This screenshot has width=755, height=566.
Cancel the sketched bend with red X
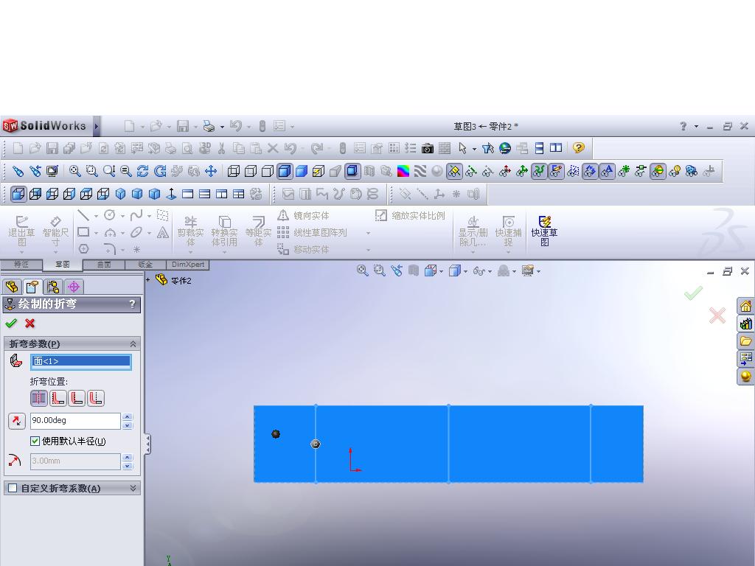point(29,324)
